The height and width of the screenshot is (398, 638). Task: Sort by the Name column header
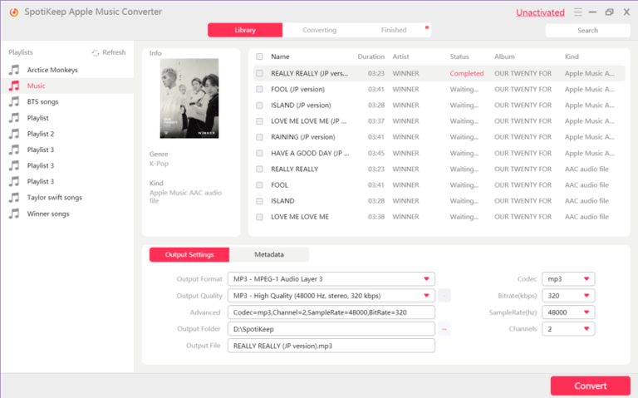click(x=280, y=57)
